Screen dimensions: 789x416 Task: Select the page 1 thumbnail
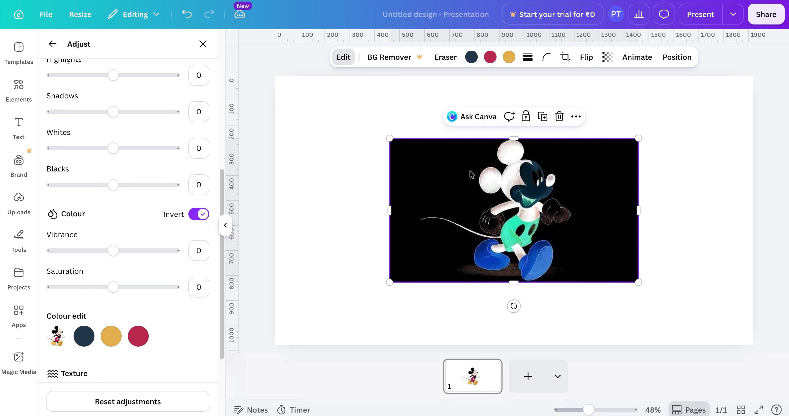[x=473, y=376]
